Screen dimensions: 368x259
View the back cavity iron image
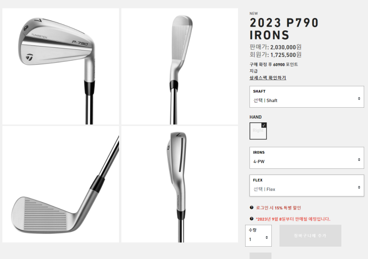click(60, 66)
